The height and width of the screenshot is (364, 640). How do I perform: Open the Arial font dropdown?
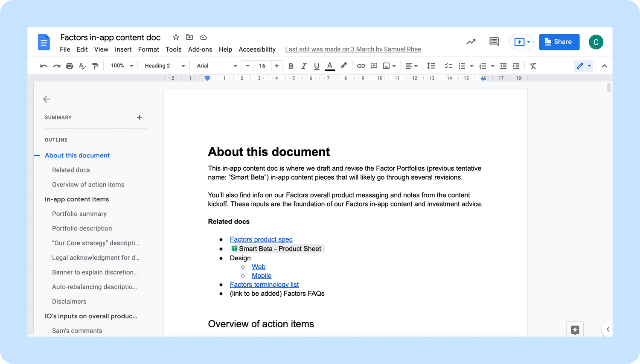pos(217,66)
